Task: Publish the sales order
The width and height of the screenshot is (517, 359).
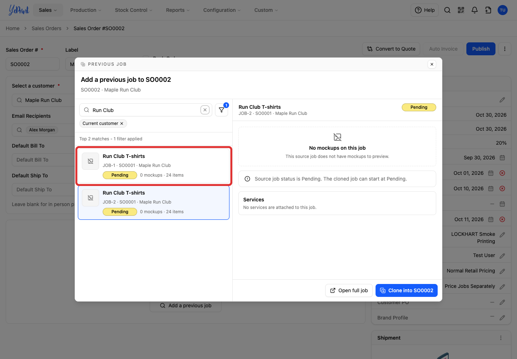Action: pos(481,49)
